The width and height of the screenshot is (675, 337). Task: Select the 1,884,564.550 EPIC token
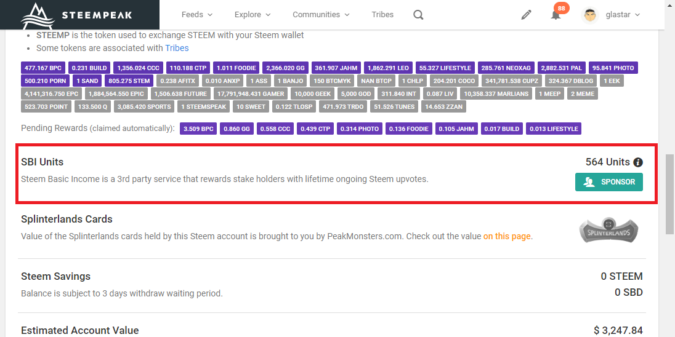pyautogui.click(x=118, y=93)
